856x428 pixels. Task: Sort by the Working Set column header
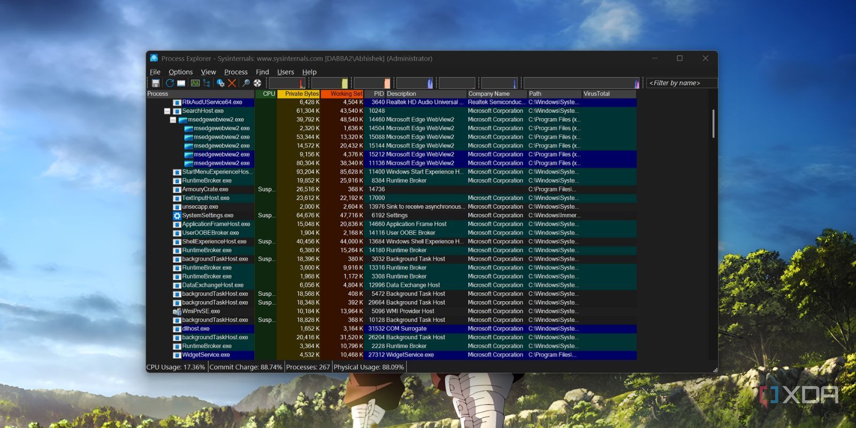[342, 94]
